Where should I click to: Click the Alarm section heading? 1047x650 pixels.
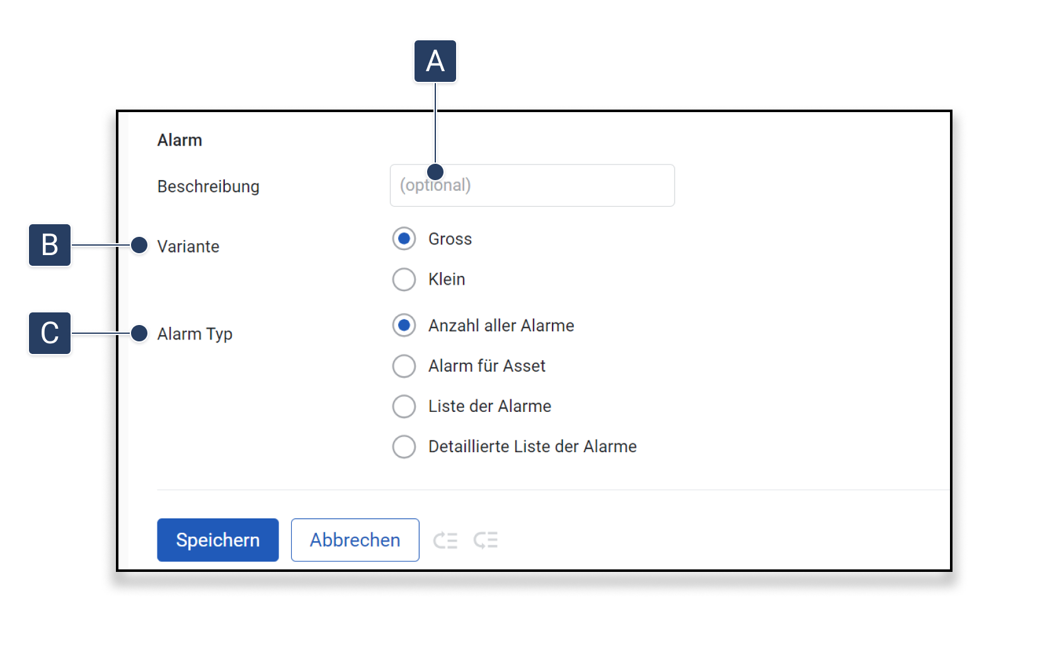pyautogui.click(x=180, y=140)
